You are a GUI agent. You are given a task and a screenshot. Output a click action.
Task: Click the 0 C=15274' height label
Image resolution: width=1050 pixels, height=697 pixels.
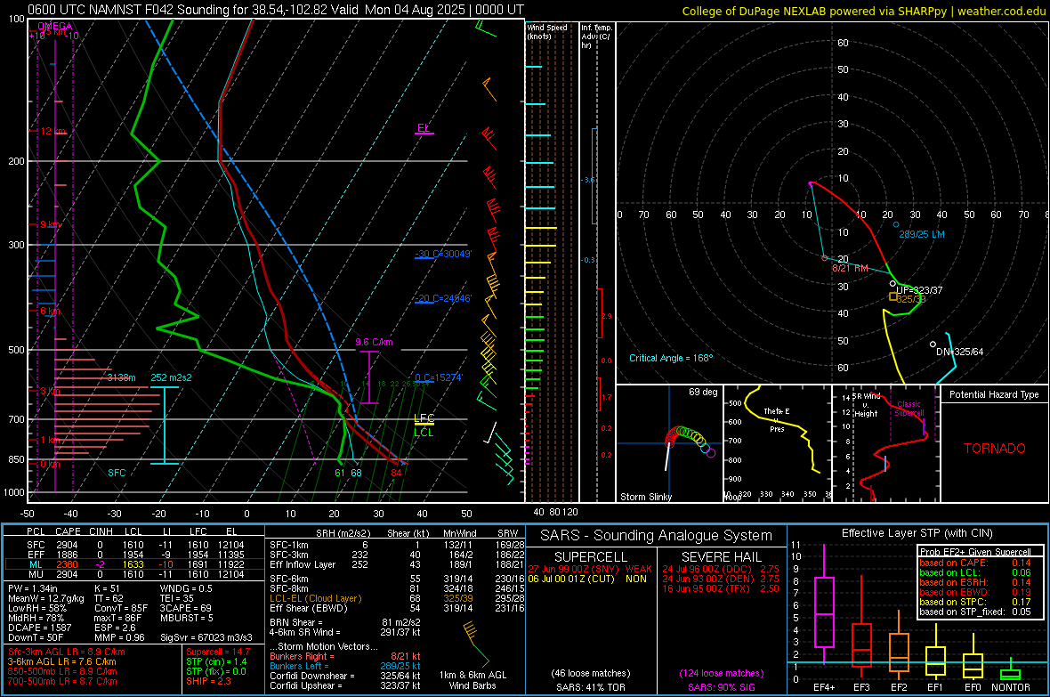coord(439,377)
